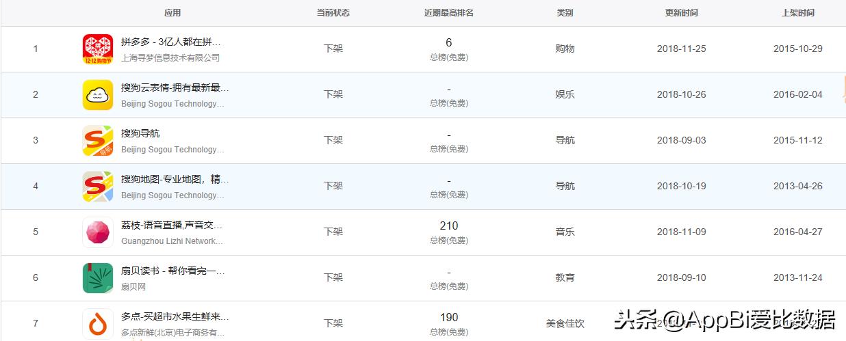The width and height of the screenshot is (846, 341).
Task: Click the 上架时间 column header
Action: tap(798, 13)
